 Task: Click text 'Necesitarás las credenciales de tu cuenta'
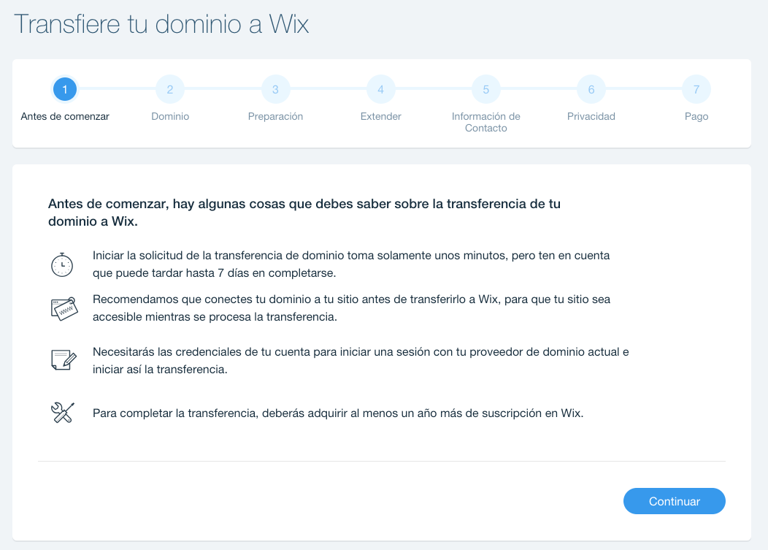(361, 360)
